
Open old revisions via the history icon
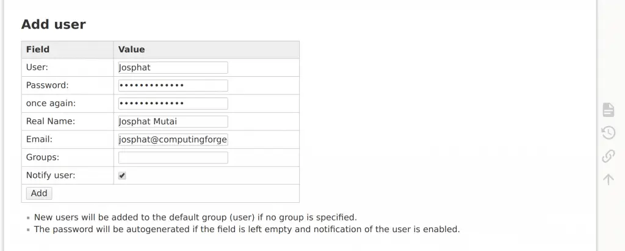pos(608,133)
